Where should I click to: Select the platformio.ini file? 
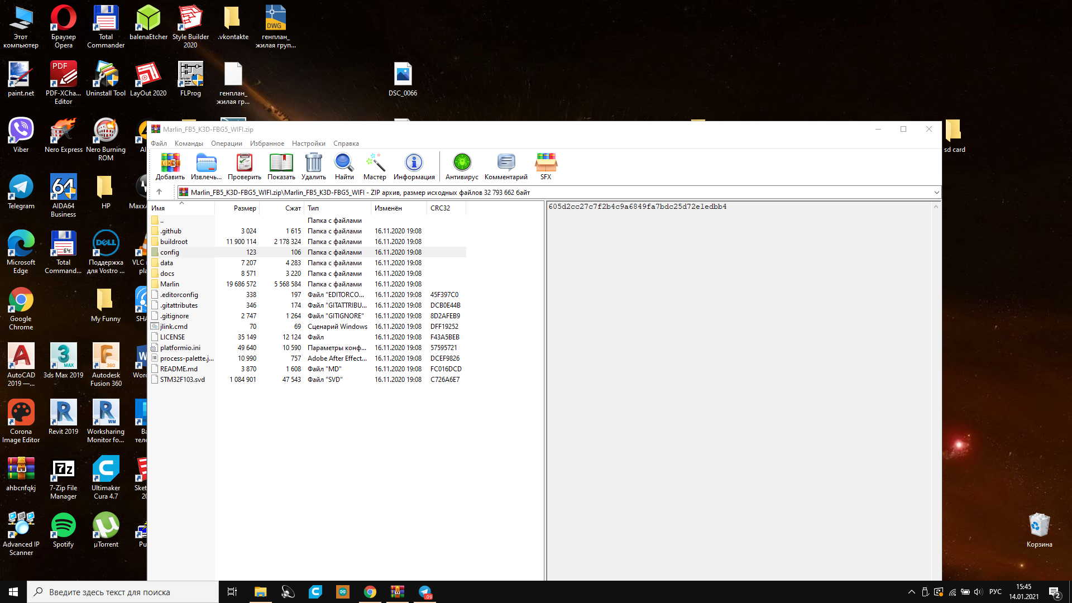click(x=307, y=348)
